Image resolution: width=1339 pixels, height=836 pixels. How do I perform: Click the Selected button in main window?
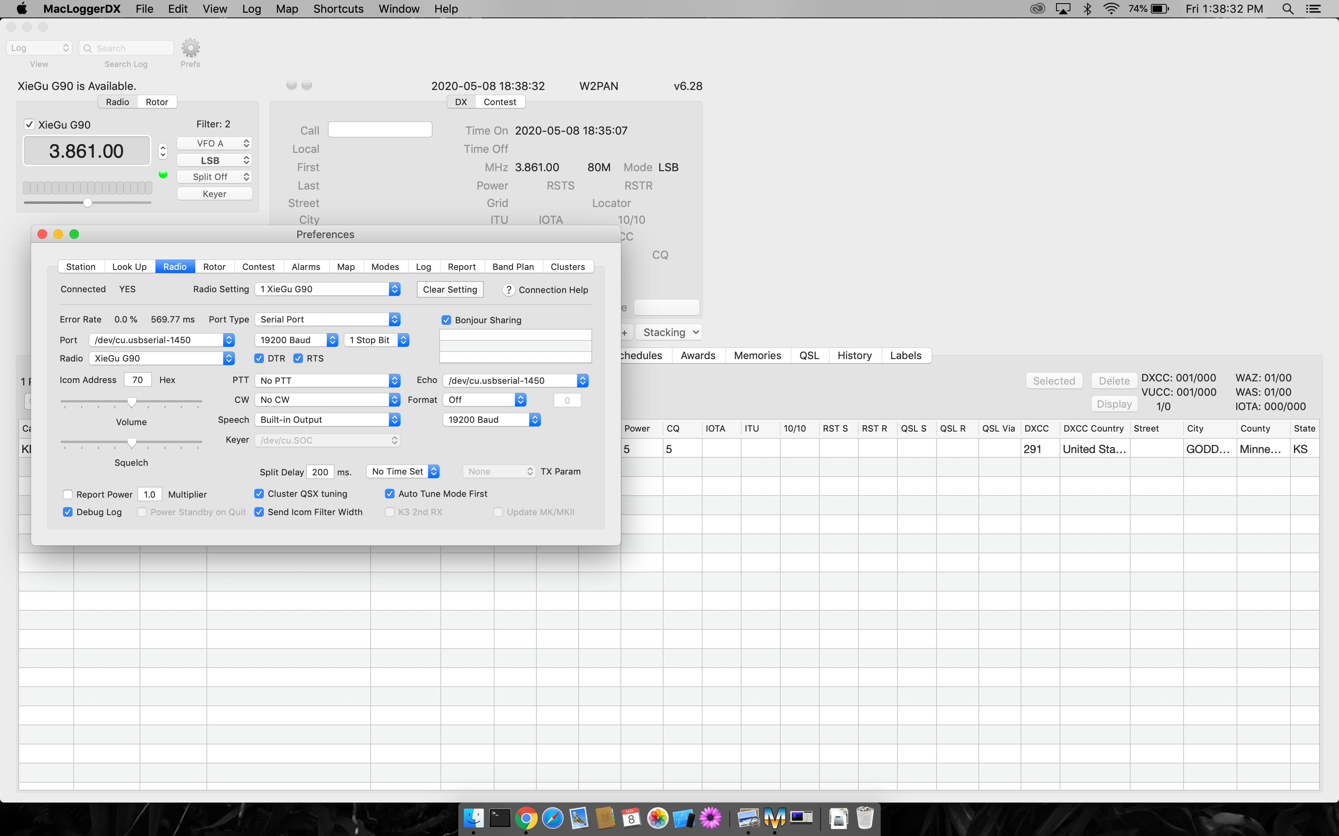[x=1054, y=381]
